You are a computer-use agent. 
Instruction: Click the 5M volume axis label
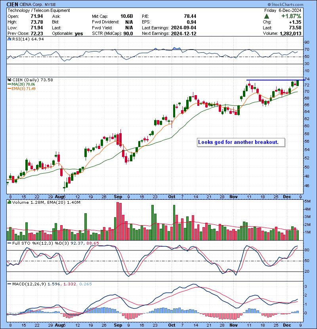pos(307,201)
